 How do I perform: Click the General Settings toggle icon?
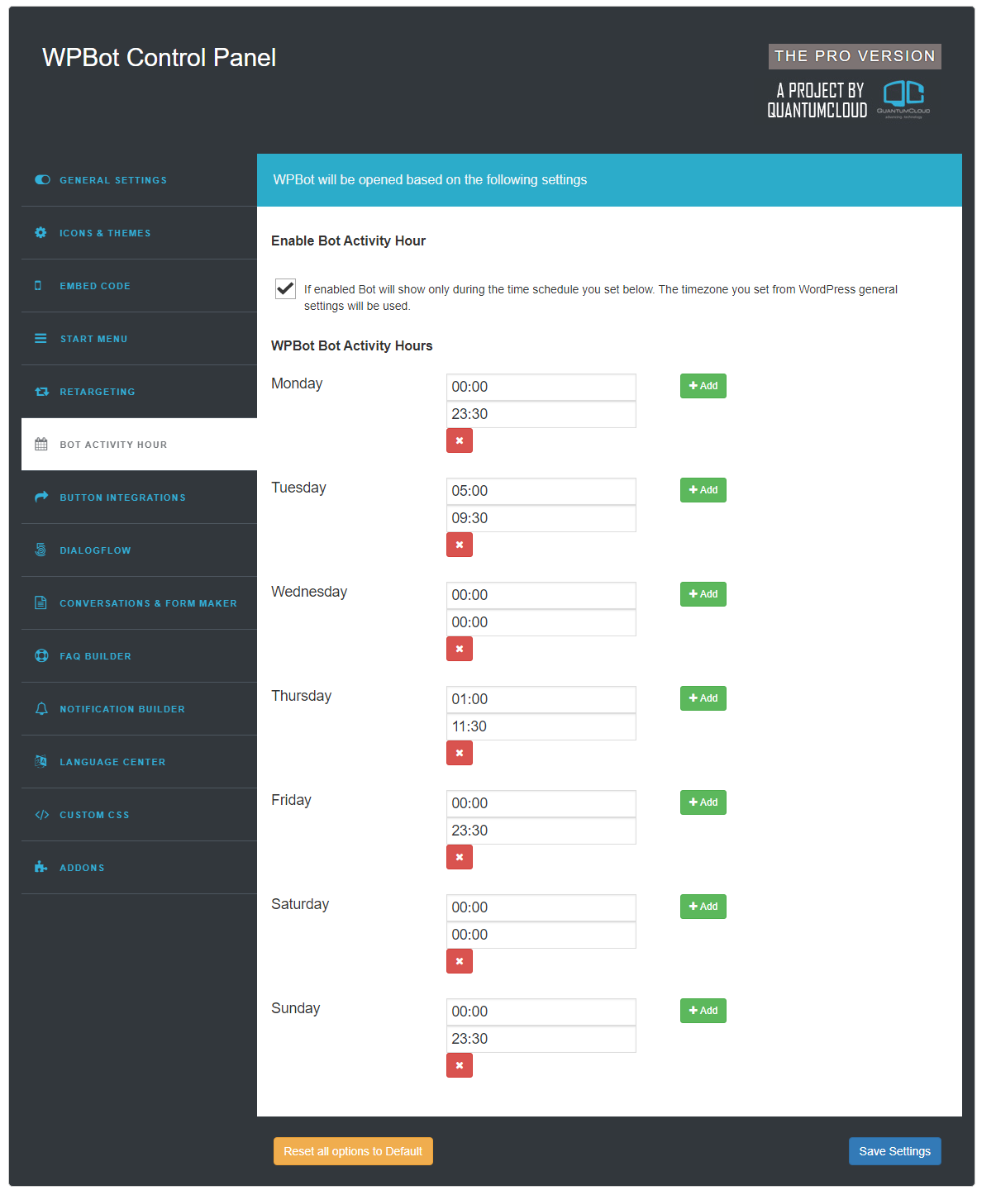tap(42, 179)
